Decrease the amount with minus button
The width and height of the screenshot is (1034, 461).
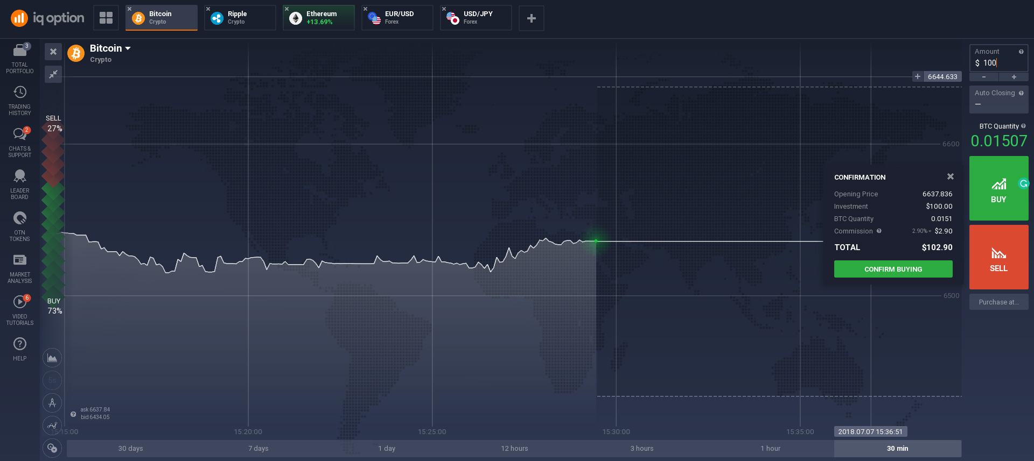[x=984, y=77]
